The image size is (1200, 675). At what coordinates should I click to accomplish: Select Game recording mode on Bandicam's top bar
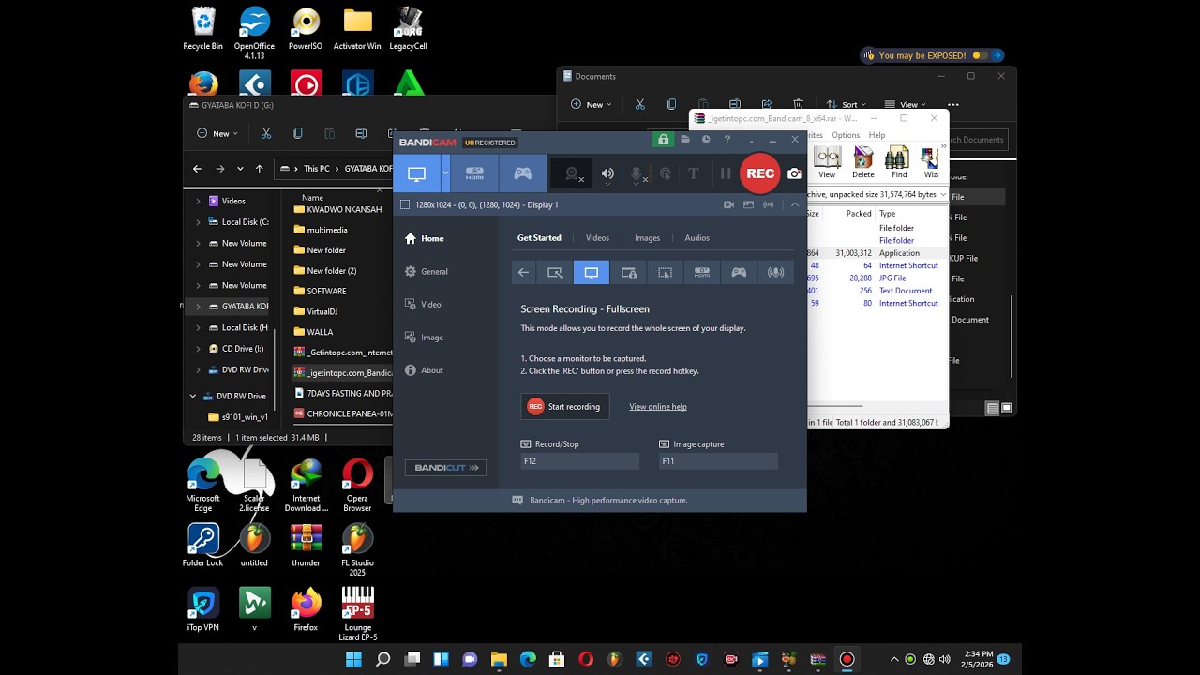522,173
